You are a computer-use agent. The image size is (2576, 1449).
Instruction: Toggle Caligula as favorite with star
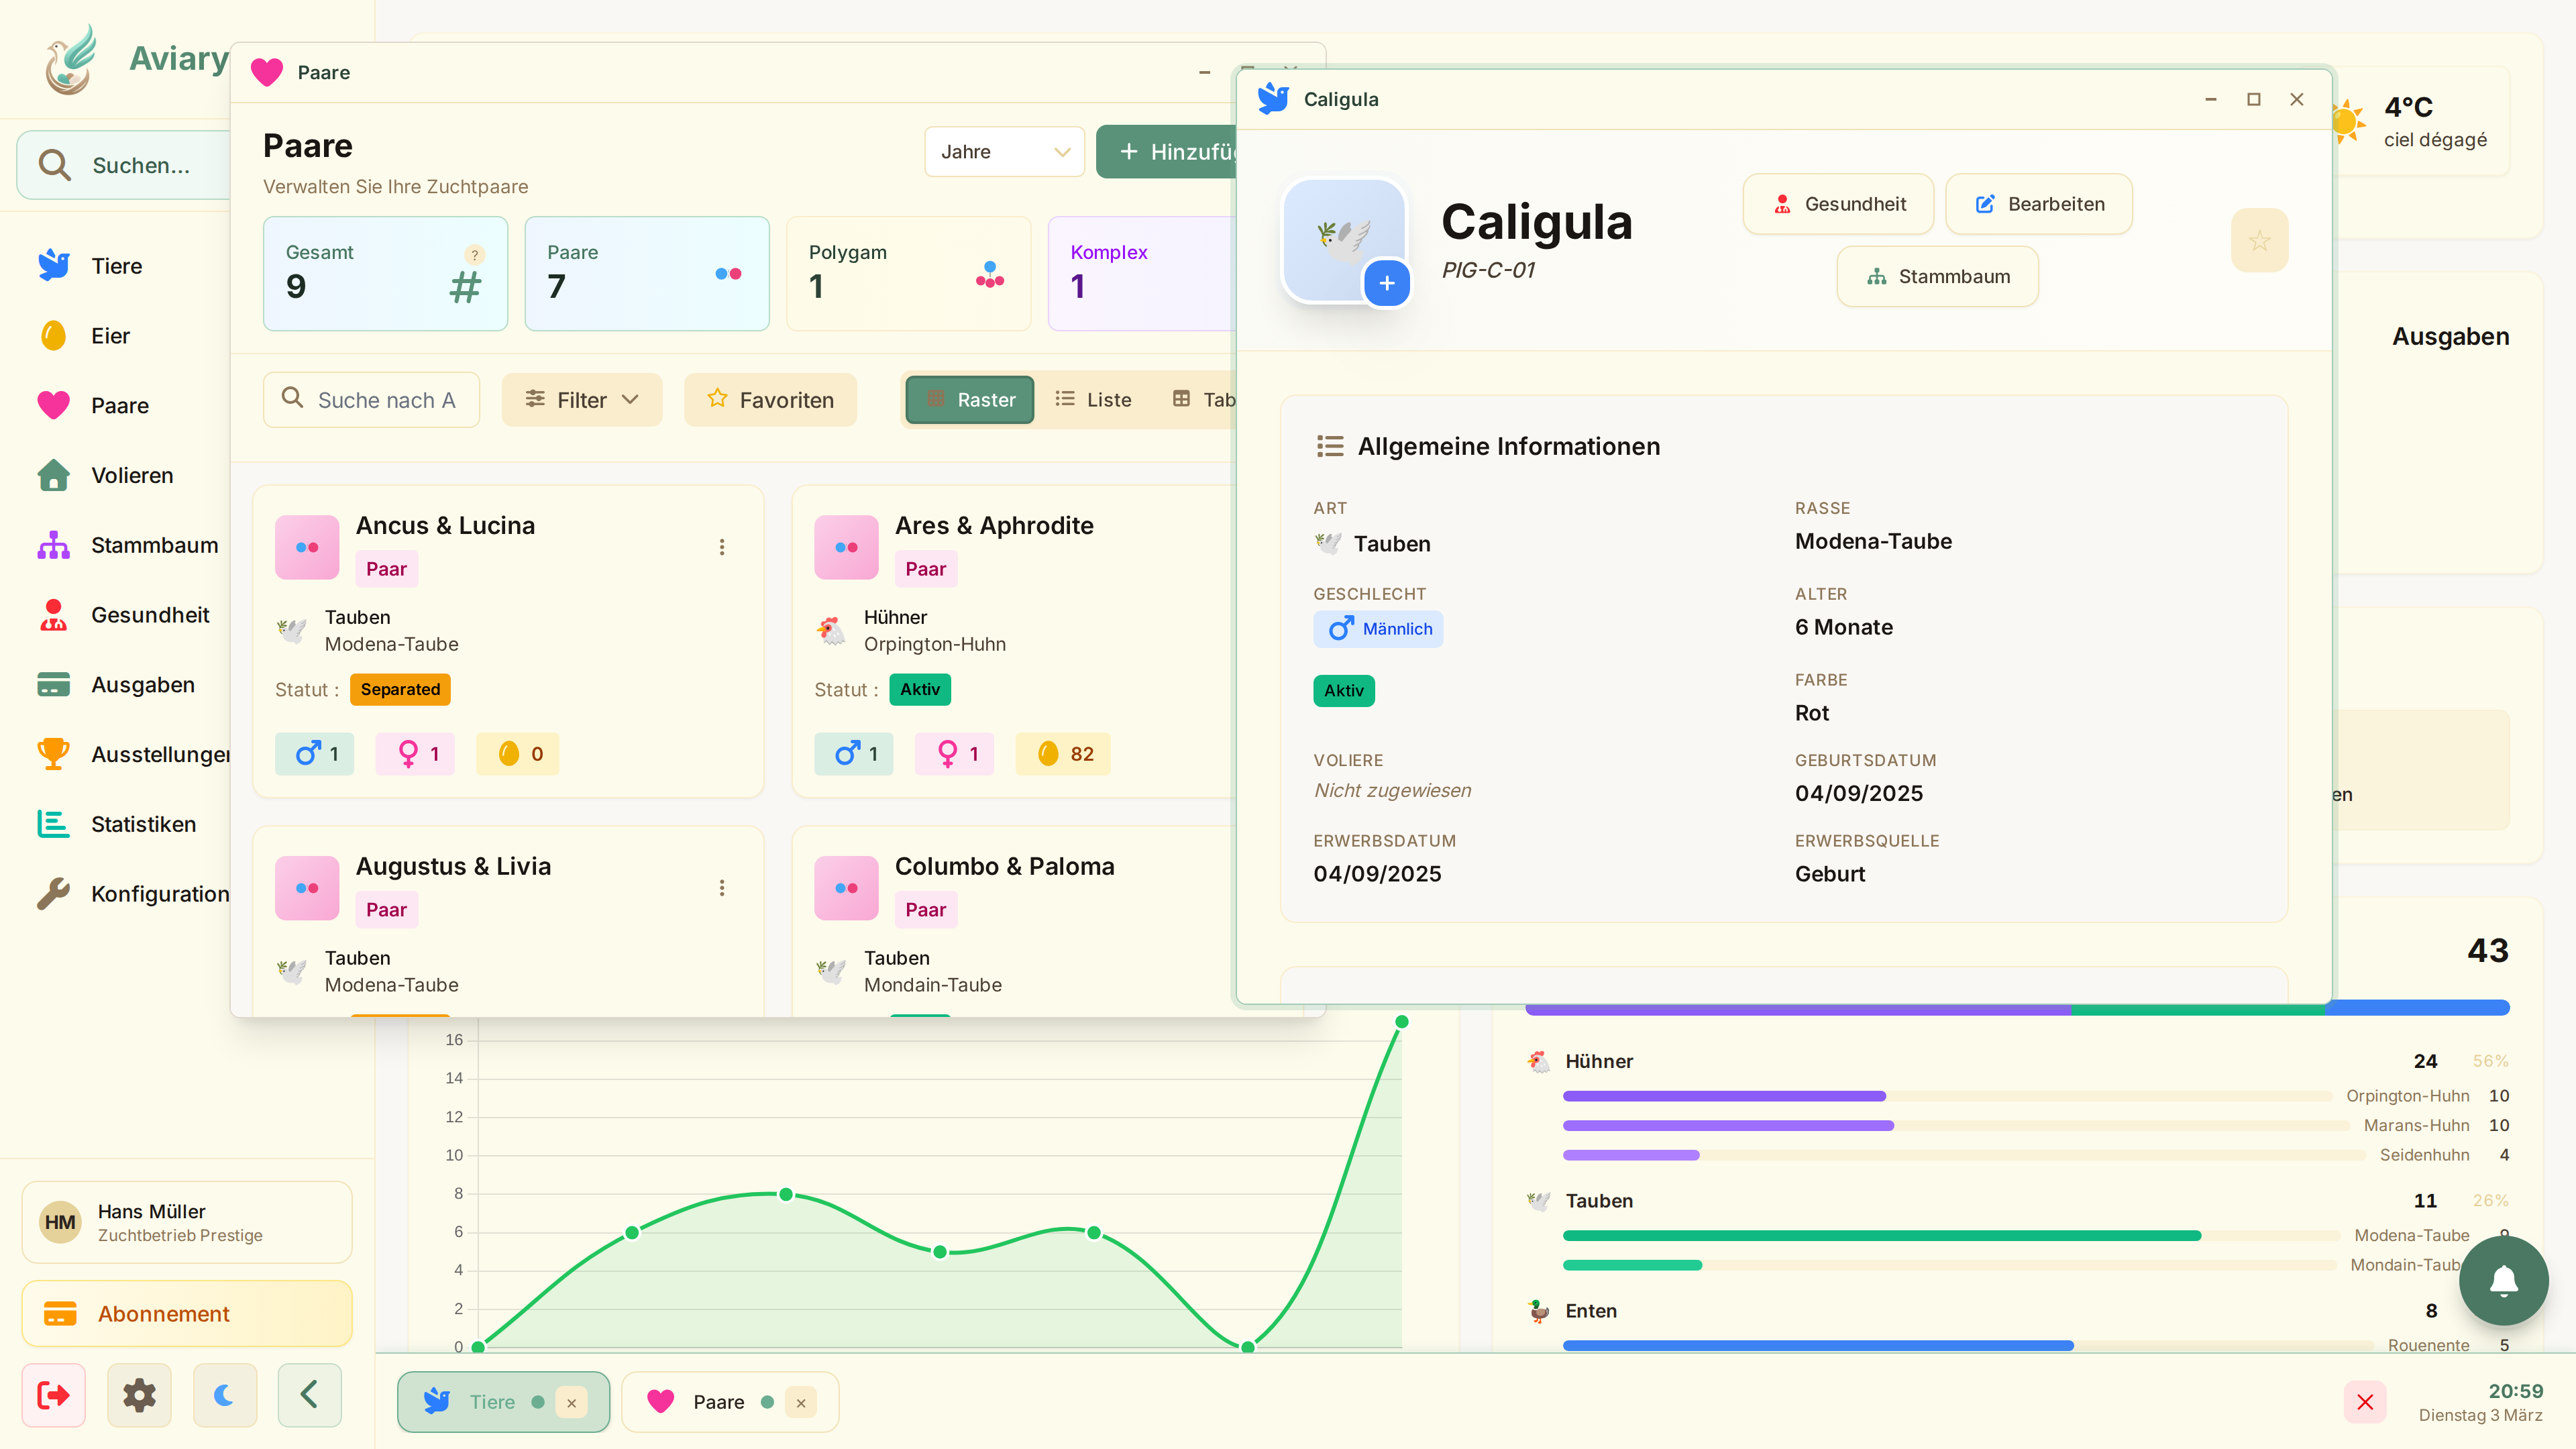pyautogui.click(x=2259, y=240)
